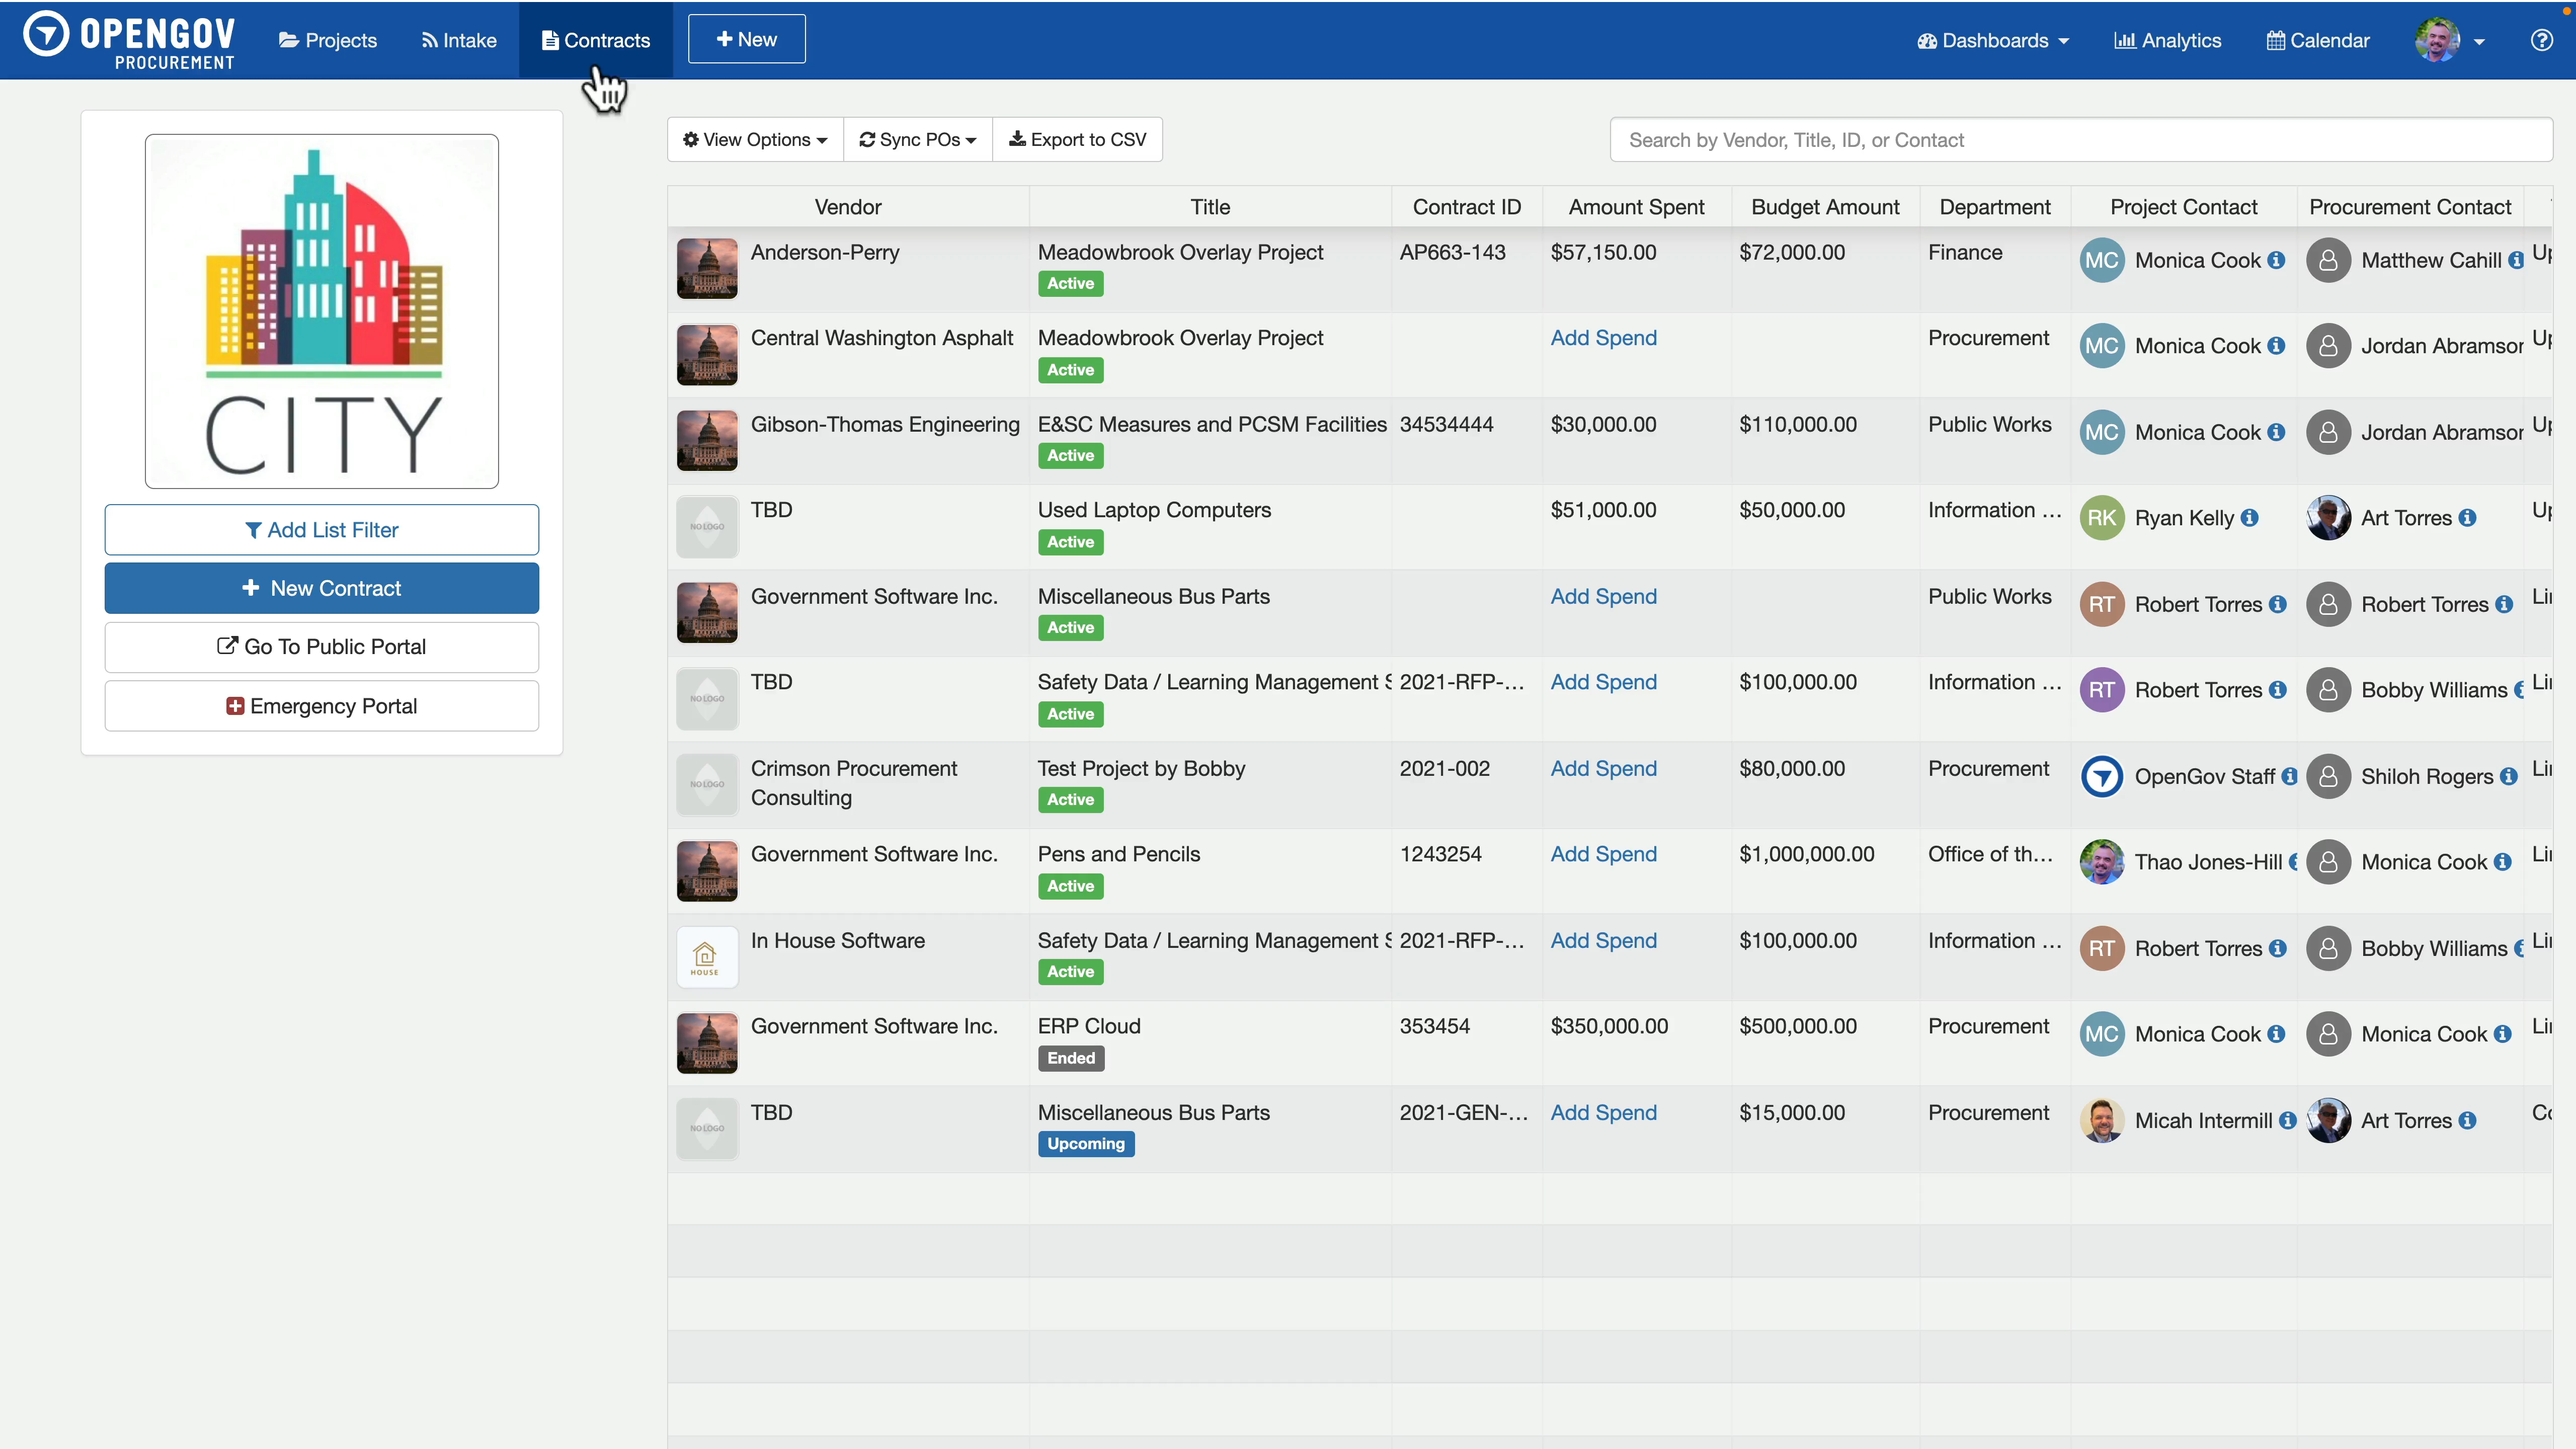The width and height of the screenshot is (2576, 1449).
Task: Open the Calendar page
Action: (x=2318, y=40)
